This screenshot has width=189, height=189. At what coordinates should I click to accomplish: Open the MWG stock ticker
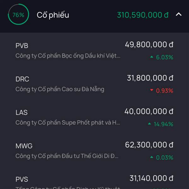[24, 146]
